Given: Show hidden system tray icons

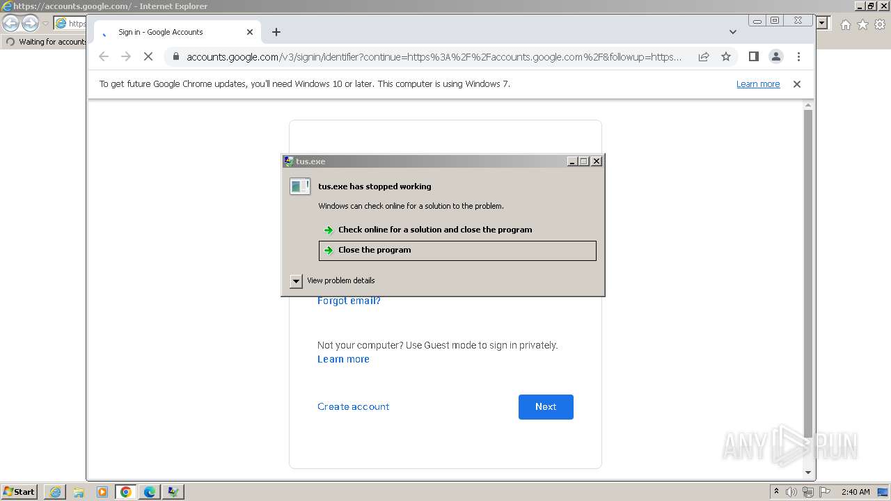Looking at the screenshot, I should tap(777, 491).
